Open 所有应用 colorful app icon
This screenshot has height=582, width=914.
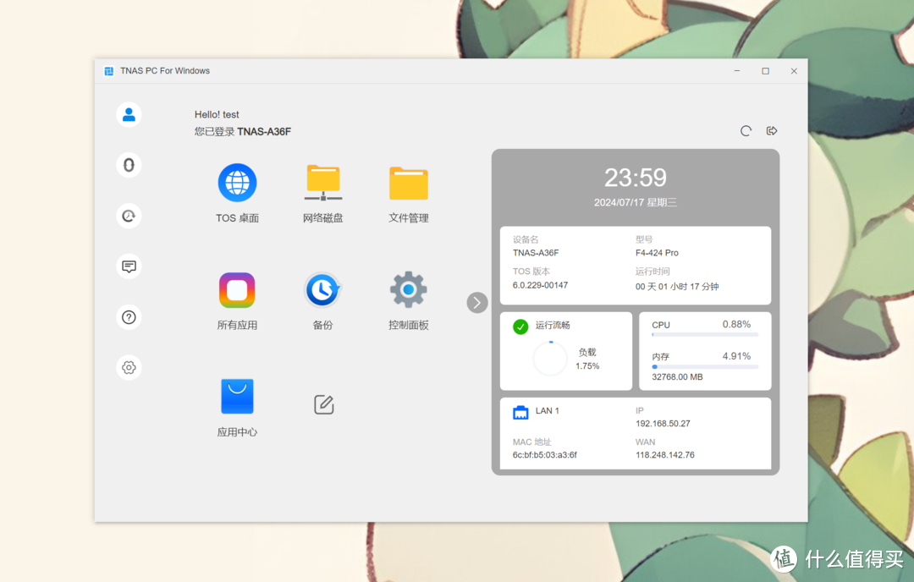[237, 290]
